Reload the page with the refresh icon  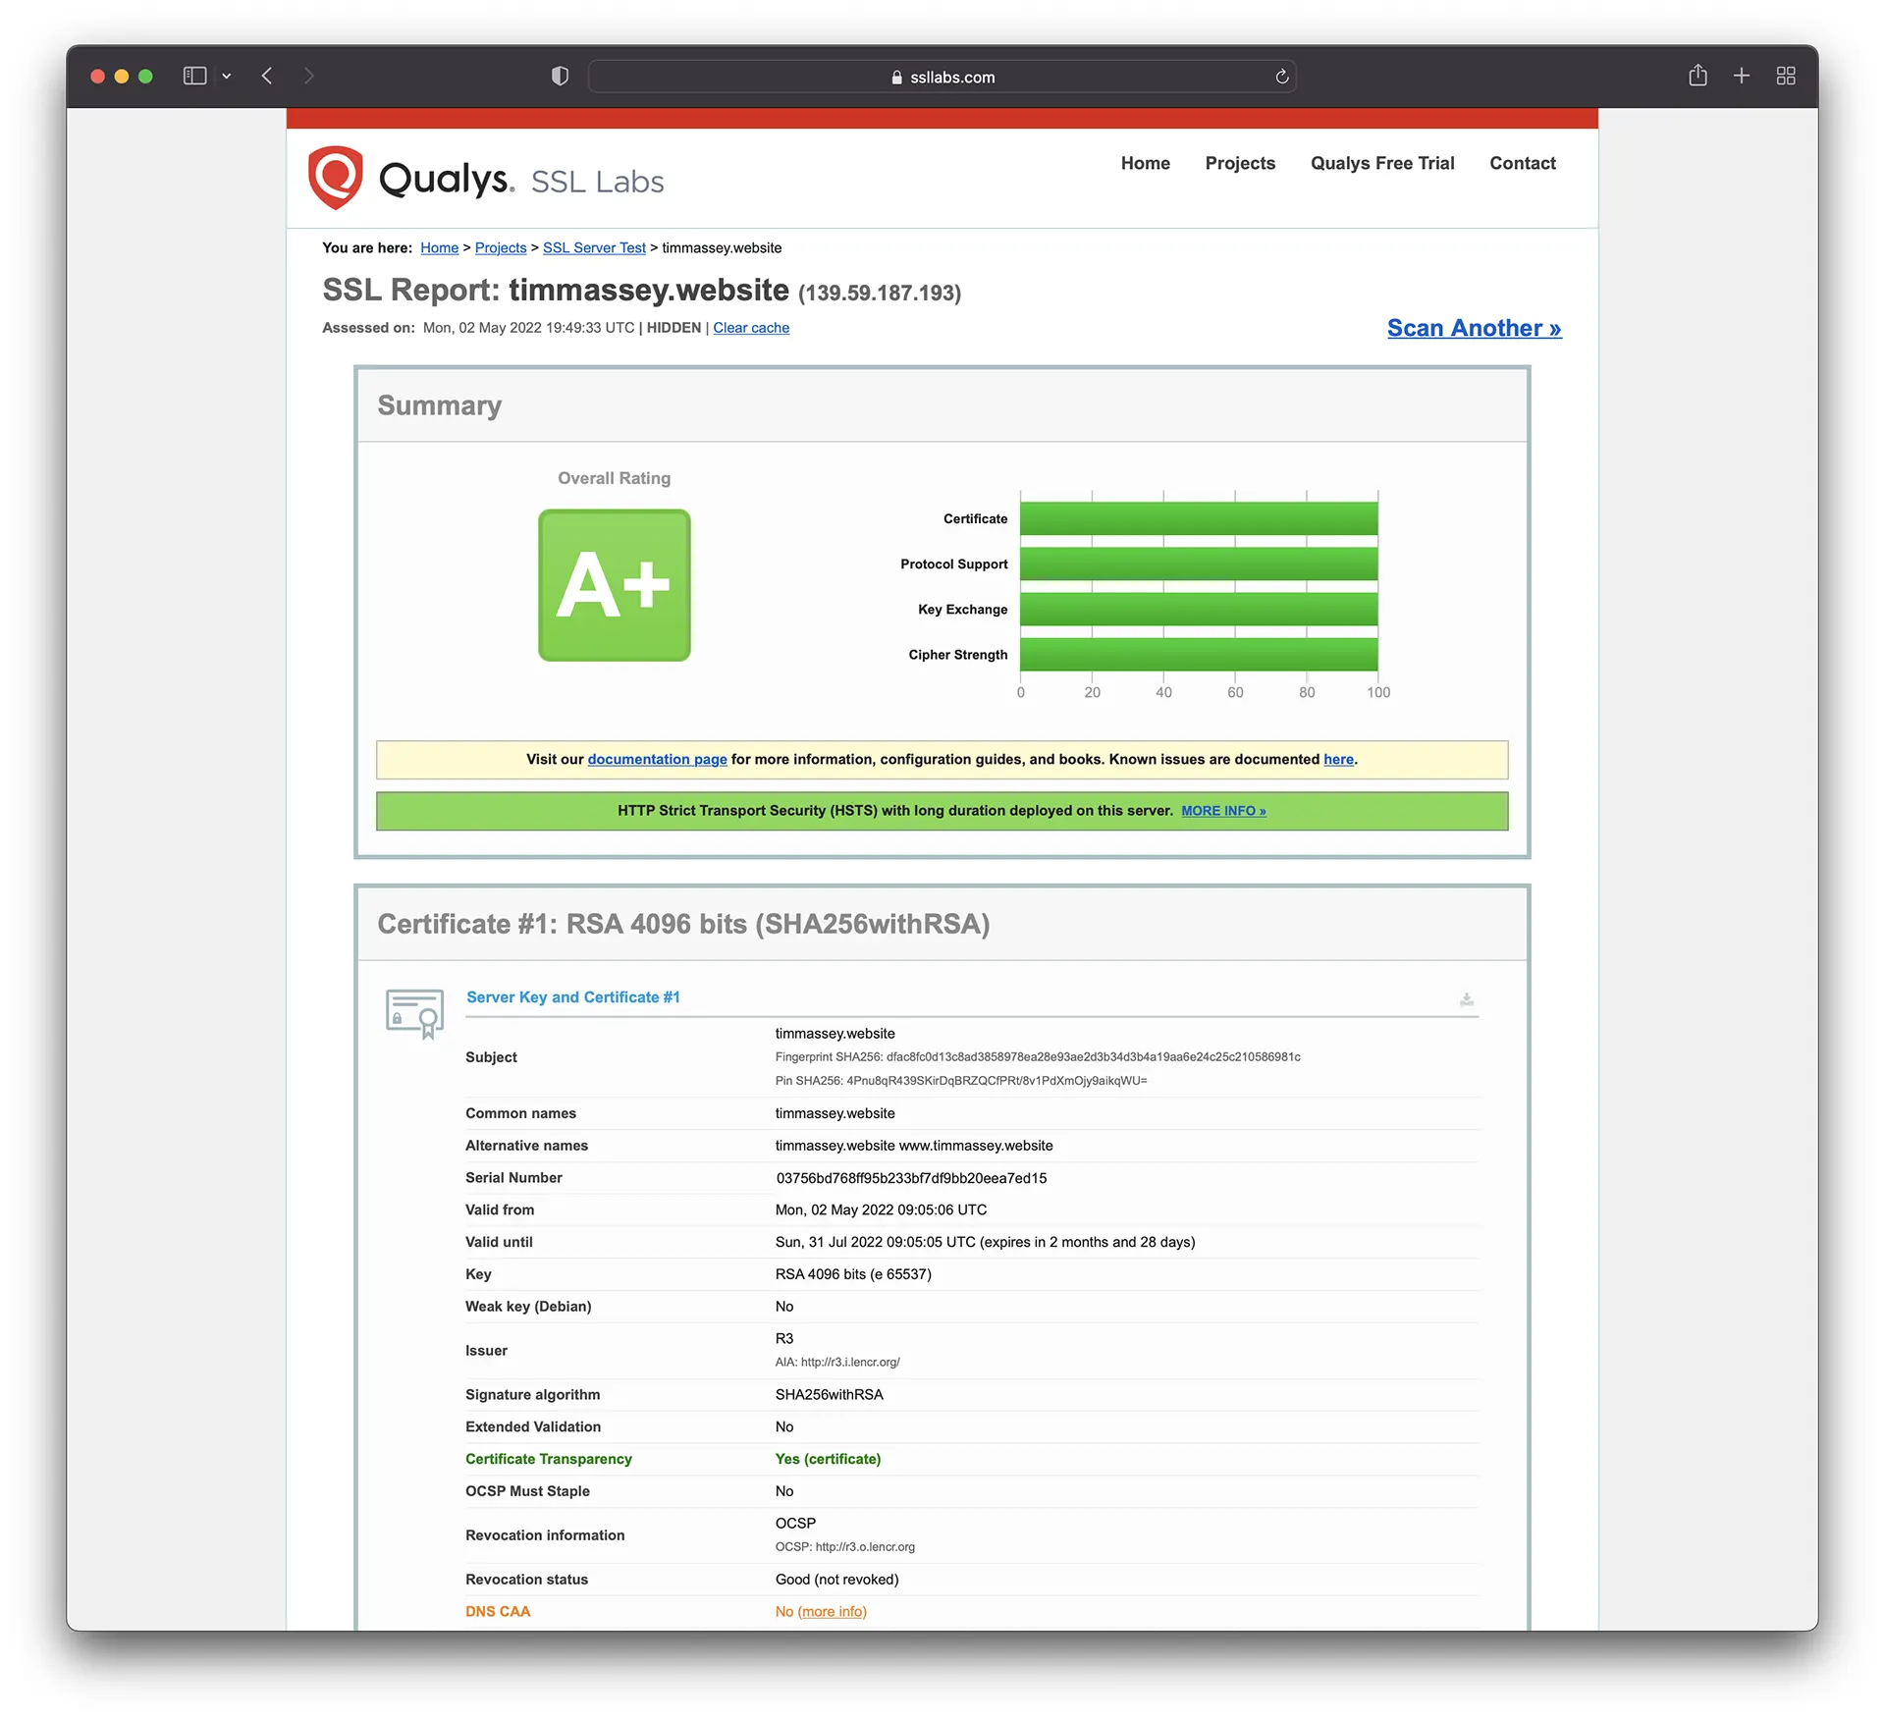pyautogui.click(x=1281, y=77)
